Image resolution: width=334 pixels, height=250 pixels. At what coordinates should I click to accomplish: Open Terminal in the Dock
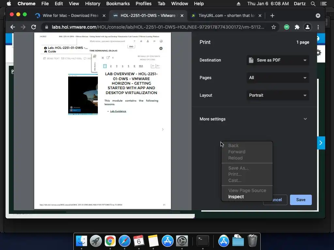(203, 241)
